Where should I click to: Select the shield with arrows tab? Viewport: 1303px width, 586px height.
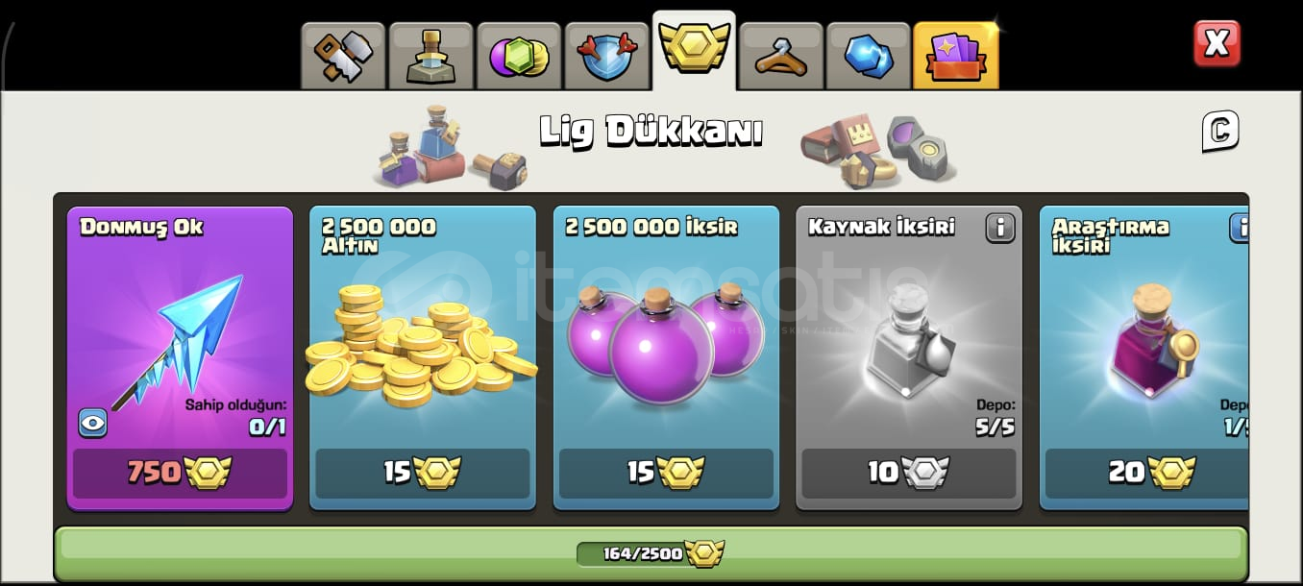click(606, 56)
